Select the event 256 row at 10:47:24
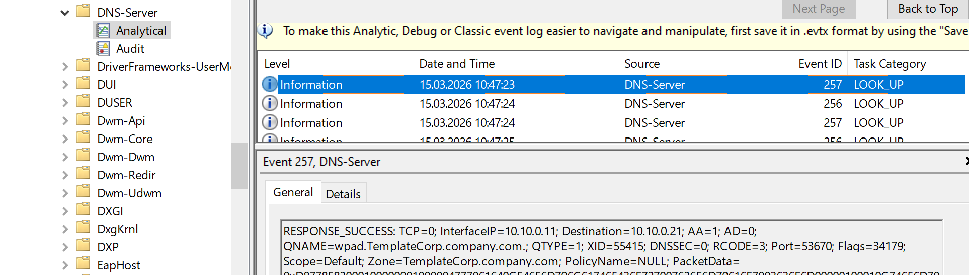 [x=613, y=104]
